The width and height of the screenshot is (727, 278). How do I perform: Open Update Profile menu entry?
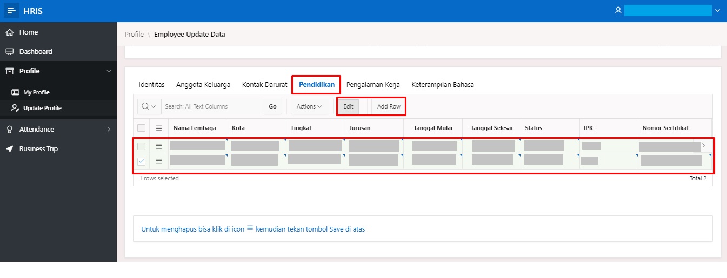42,108
